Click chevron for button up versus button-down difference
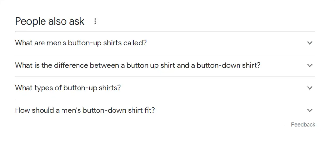Screen dimensions: 335x144 310,65
